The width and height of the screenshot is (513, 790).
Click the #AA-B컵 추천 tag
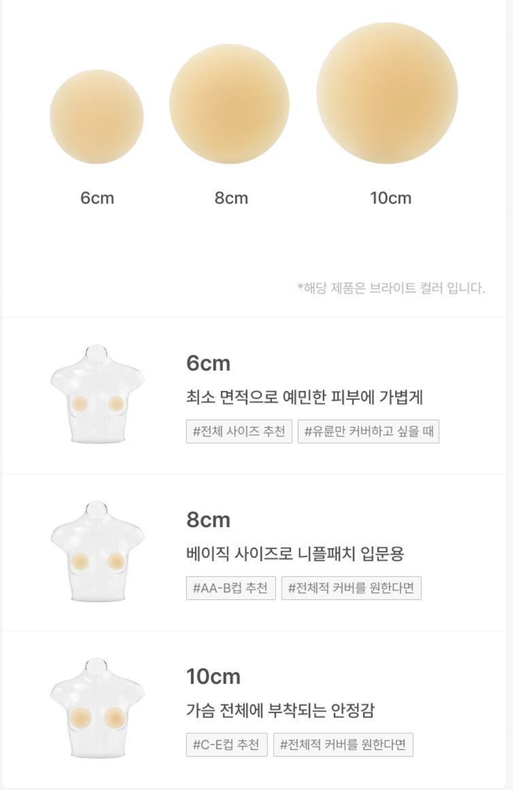pyautogui.click(x=231, y=588)
